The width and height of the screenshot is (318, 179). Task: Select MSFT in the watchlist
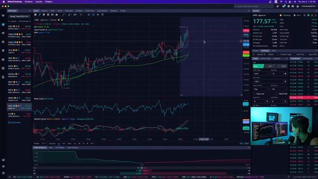click(x=19, y=83)
